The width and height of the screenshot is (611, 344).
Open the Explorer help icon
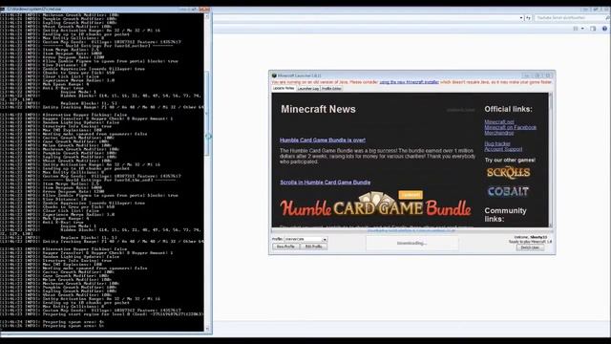click(x=604, y=29)
